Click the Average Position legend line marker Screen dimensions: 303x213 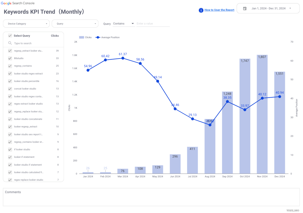[98, 37]
